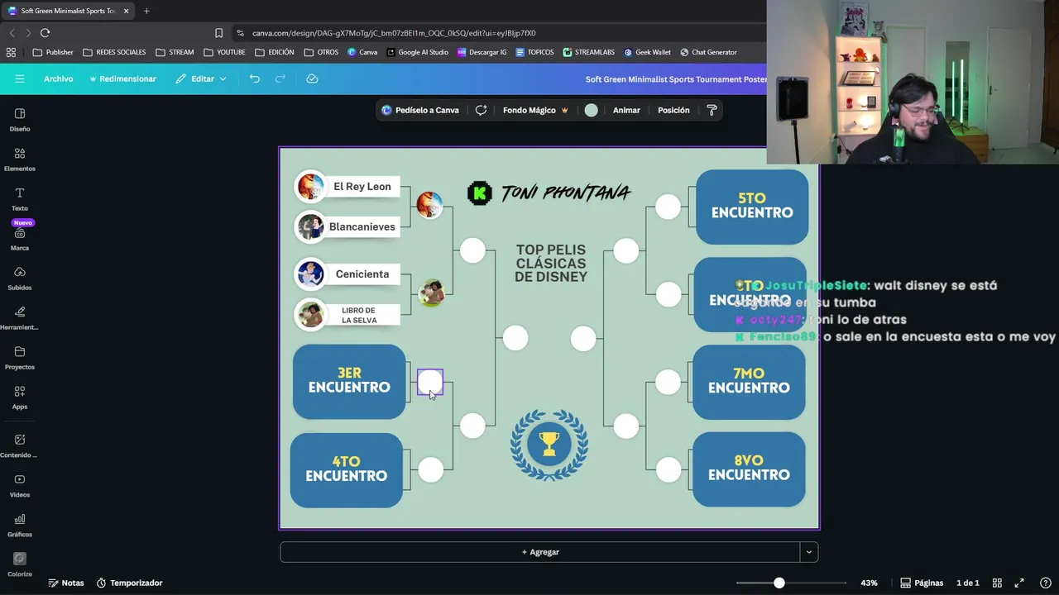Image resolution: width=1059 pixels, height=595 pixels.
Task: Open grid view of pages
Action: click(x=997, y=583)
